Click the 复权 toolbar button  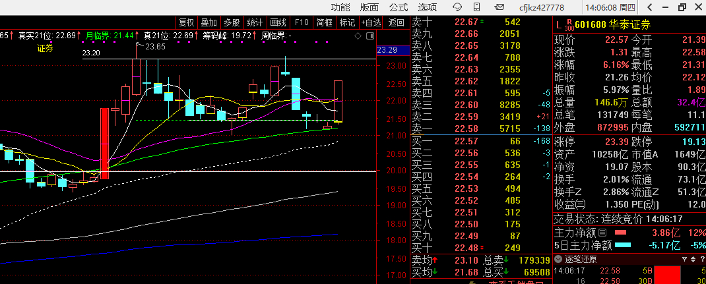[x=187, y=22]
